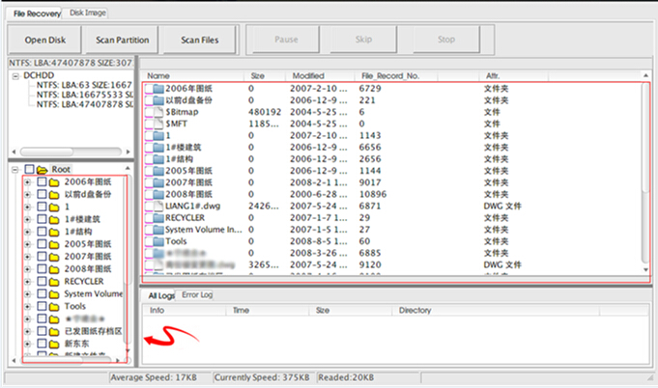
Task: Tick the LIANG1#.dwg checkbox in file list
Action: pos(149,206)
